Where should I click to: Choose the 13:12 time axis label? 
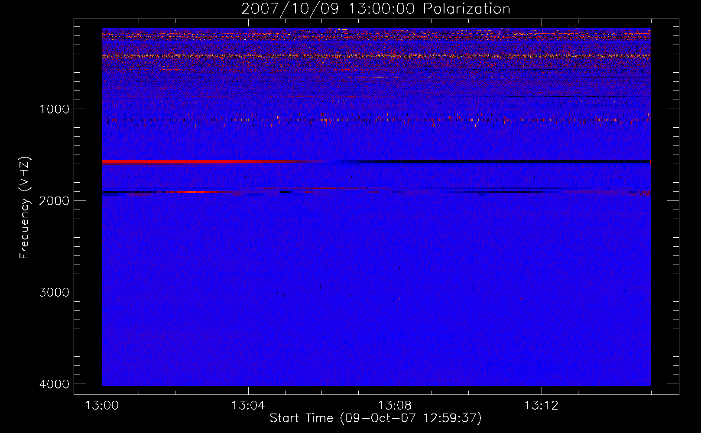pyautogui.click(x=541, y=406)
